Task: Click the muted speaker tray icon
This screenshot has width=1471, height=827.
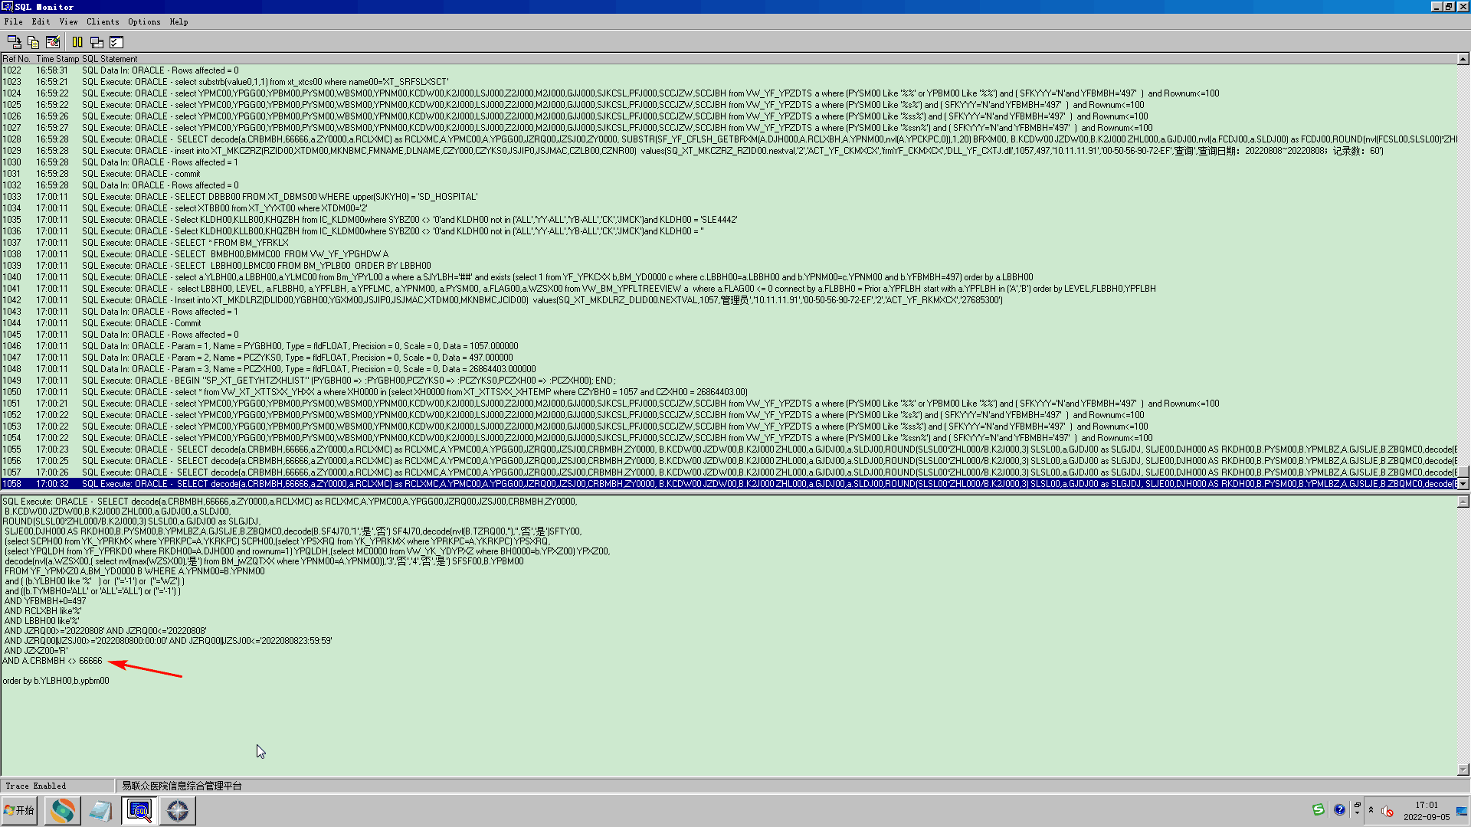Action: (x=1387, y=811)
